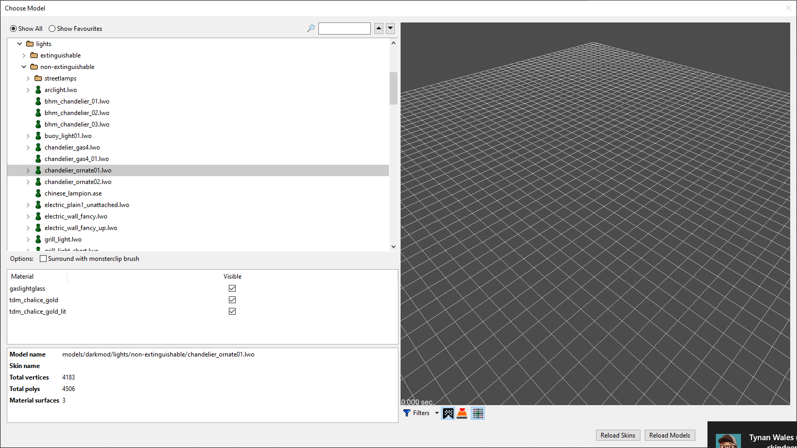The image size is (797, 448).
Task: Expand the extinguishable folder
Action: pos(24,55)
